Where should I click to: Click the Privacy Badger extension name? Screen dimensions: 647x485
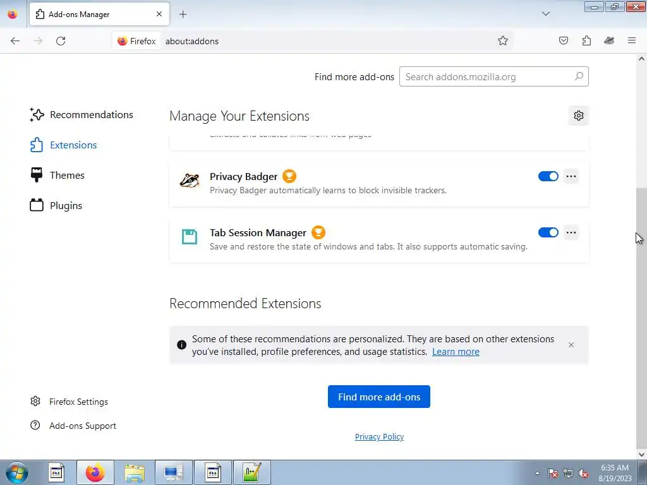tap(243, 177)
